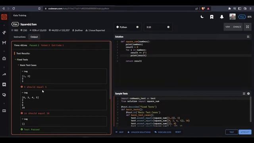Click the honor score 875
Screen dimensions: 254x143
click(x=250, y=17)
